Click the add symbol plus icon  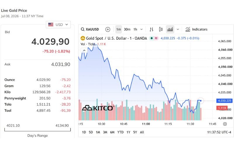[108, 29]
